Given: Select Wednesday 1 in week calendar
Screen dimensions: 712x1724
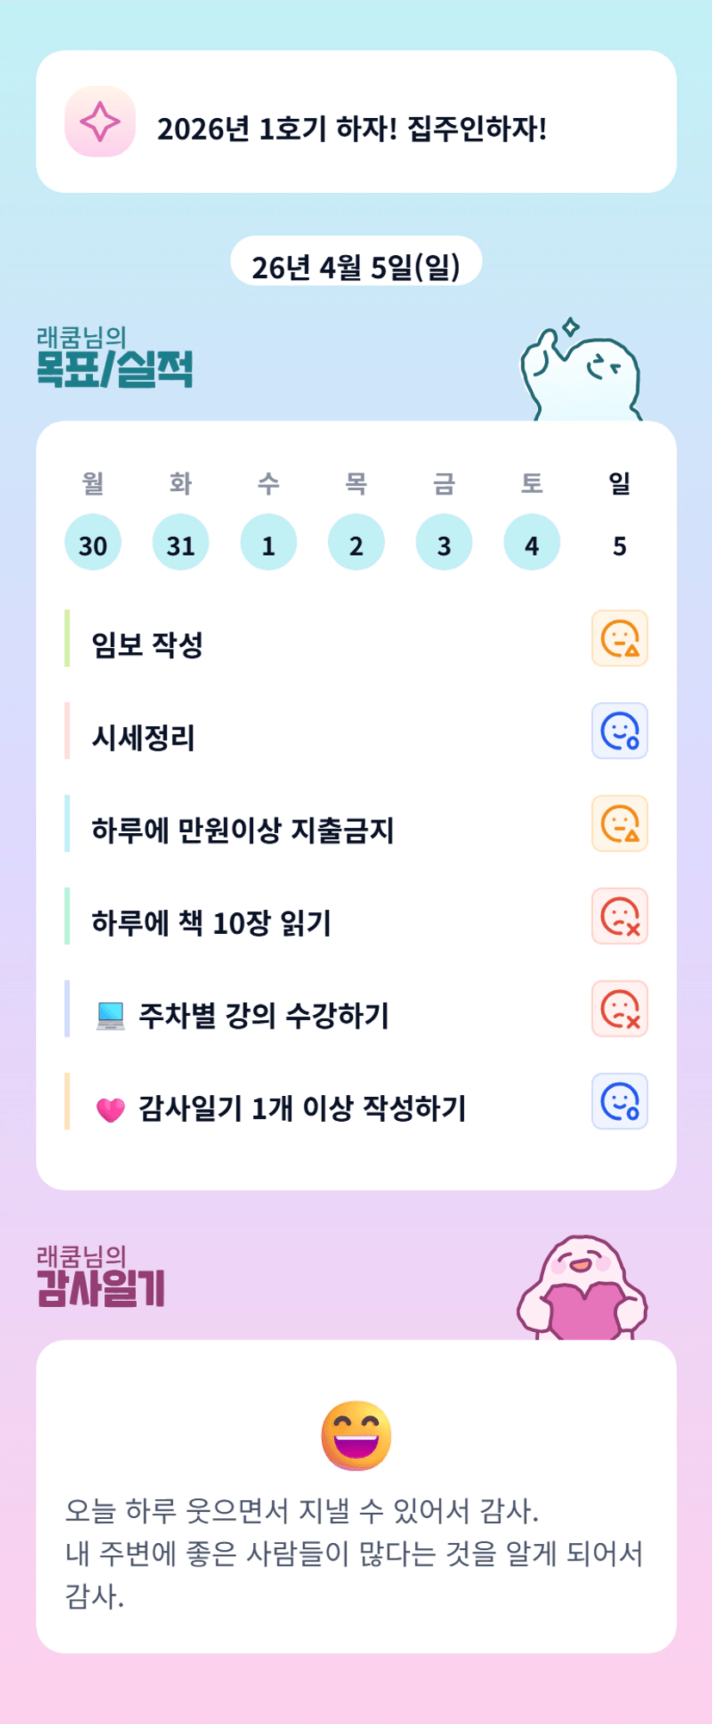Looking at the screenshot, I should tap(269, 543).
